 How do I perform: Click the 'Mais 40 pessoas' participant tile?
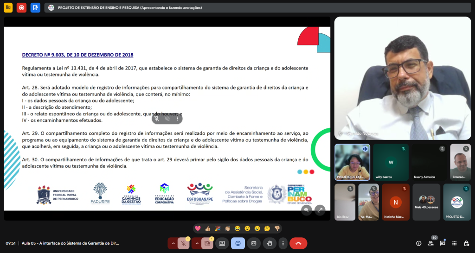pos(426,202)
